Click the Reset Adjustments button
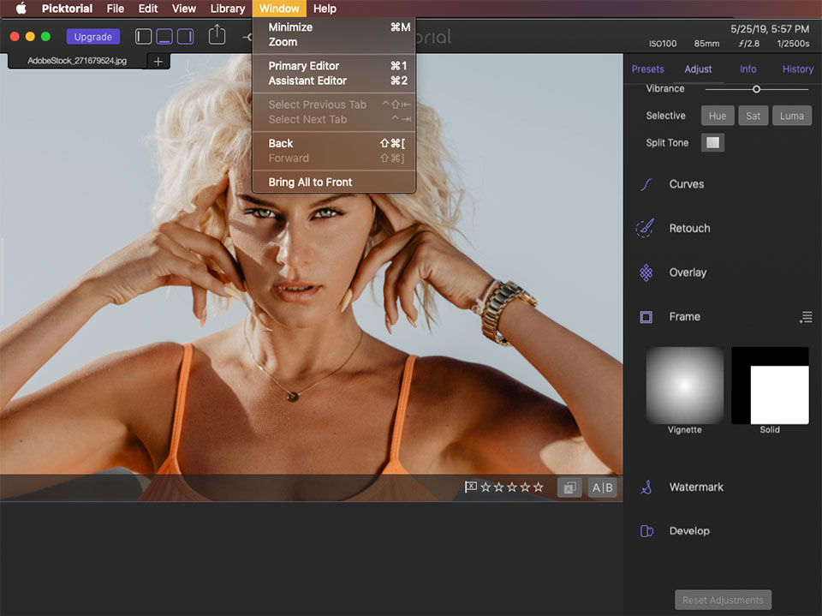The width and height of the screenshot is (822, 616). tap(723, 600)
